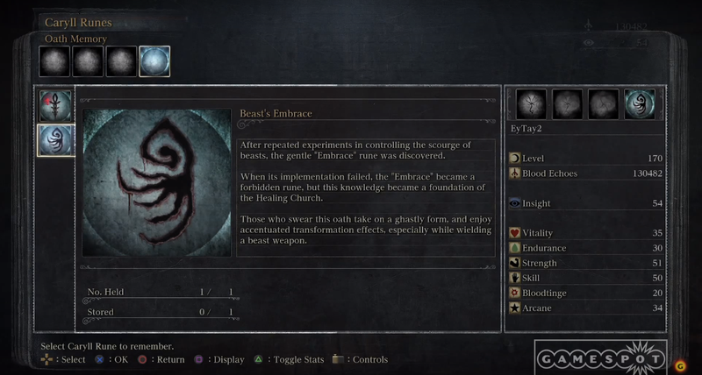Click the Bloodtinge stat icon
Viewport: 702px width, 375px height.
pyautogui.click(x=515, y=293)
